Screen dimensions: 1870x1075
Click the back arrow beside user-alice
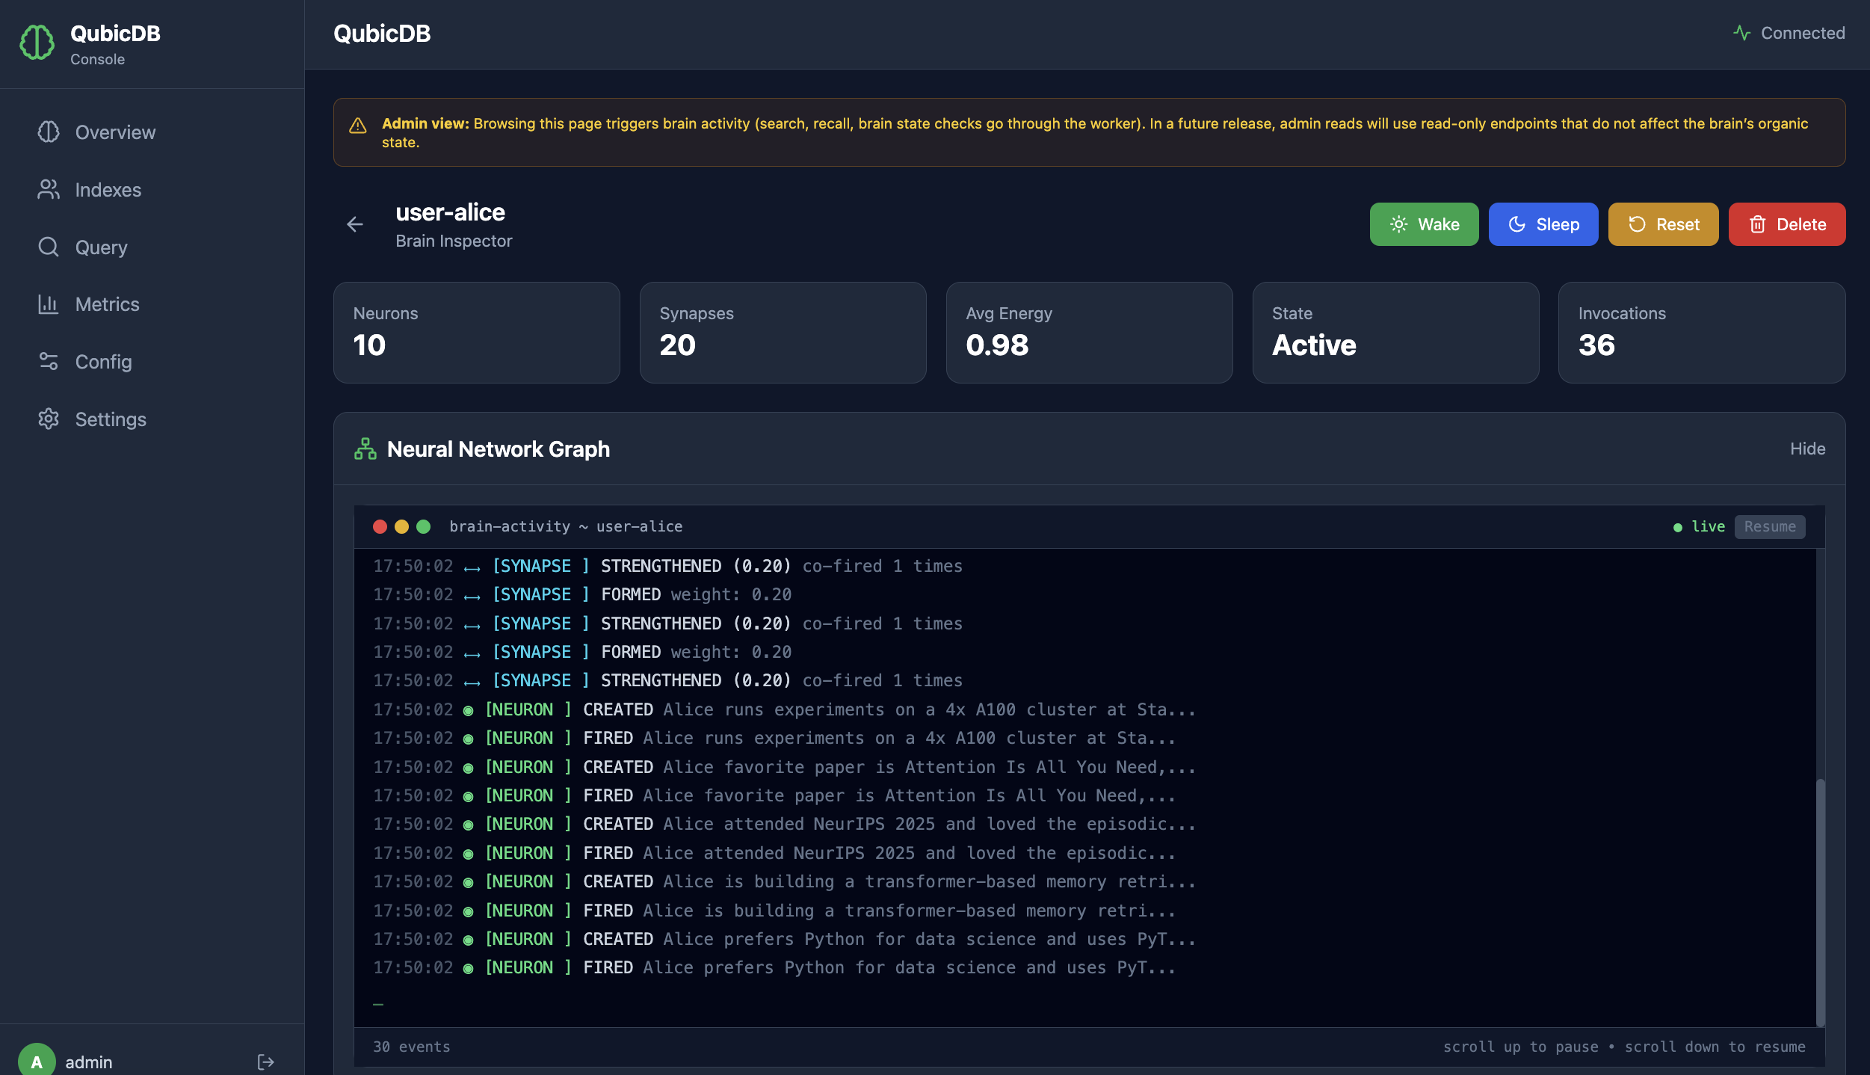pos(355,224)
